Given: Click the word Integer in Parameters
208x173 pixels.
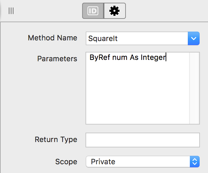Looking at the screenshot, I should click(153, 58).
